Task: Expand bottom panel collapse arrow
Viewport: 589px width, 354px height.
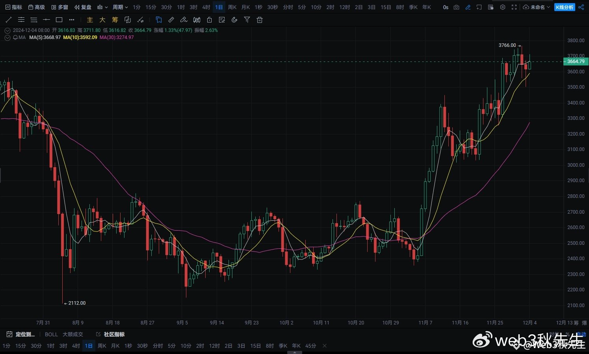Action: tap(294, 352)
